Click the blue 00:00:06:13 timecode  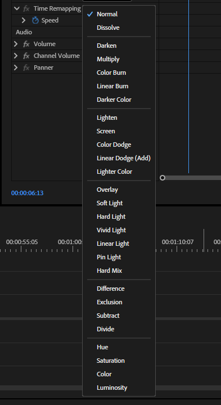pyautogui.click(x=28, y=193)
